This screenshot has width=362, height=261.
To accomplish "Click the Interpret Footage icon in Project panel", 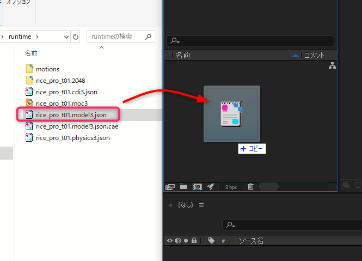I will (170, 186).
